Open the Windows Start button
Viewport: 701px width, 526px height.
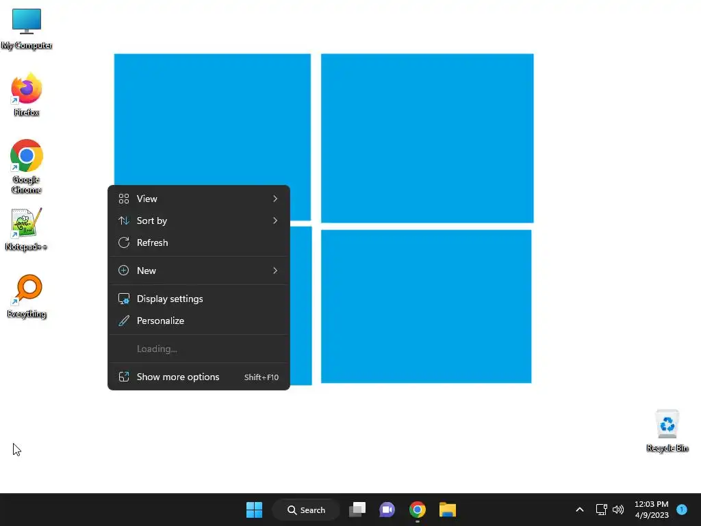point(255,510)
